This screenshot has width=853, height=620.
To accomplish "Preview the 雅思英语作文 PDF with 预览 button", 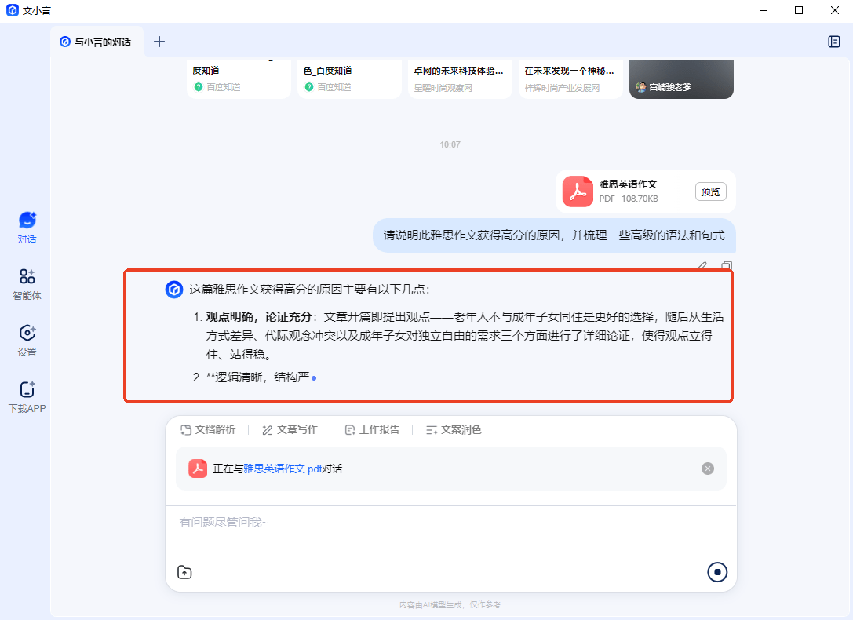I will point(710,191).
